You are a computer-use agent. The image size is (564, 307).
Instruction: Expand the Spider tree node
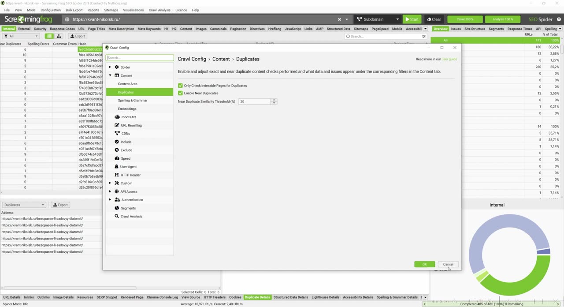[x=110, y=67]
